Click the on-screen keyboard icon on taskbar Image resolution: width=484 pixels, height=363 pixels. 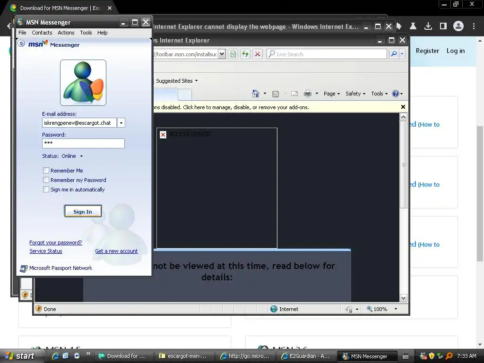point(406,356)
